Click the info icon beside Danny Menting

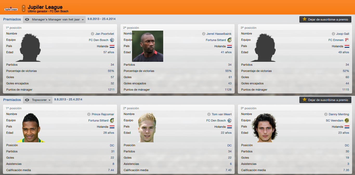pos(326,114)
